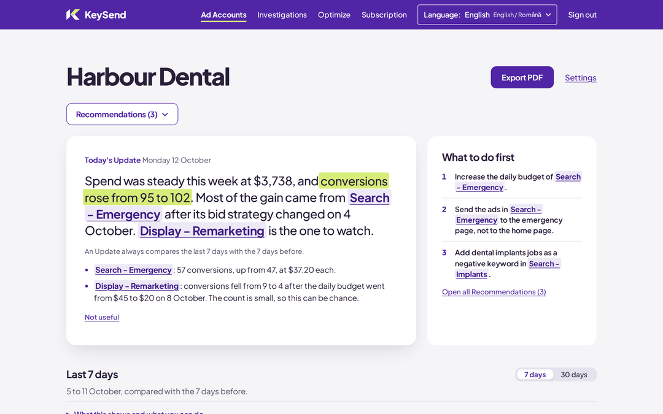Click the "Monday 12 October" date text
Viewport: 663px width, 414px height.
(x=177, y=160)
